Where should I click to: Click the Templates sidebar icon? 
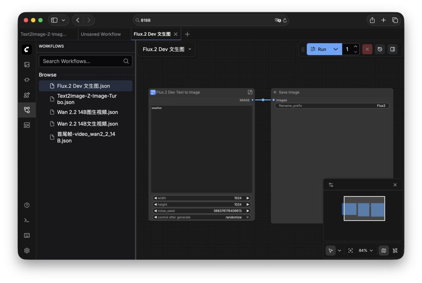pos(27,125)
